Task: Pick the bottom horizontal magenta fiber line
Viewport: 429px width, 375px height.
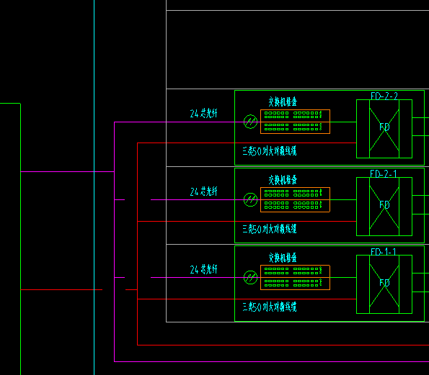Action: pyautogui.click(x=271, y=361)
